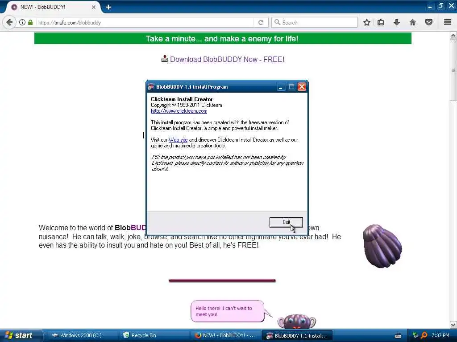457x342 pixels.
Task: Click the 7:37 PM clock in tray
Action: coord(440,335)
